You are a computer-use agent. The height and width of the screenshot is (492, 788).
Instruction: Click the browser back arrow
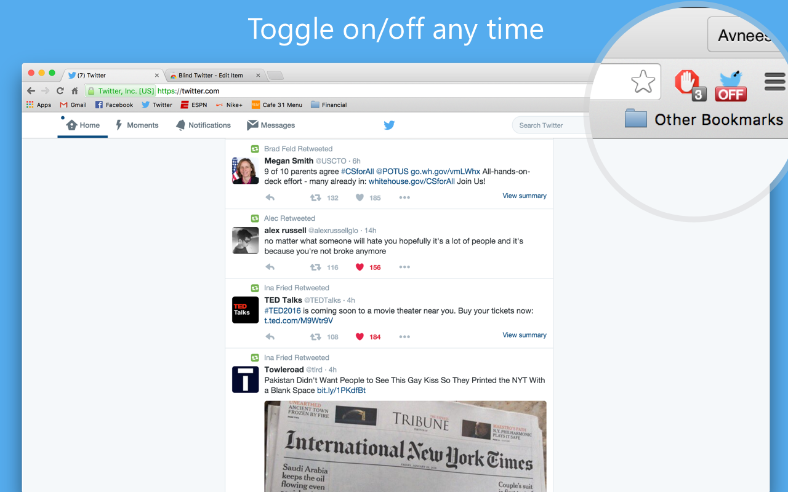31,90
